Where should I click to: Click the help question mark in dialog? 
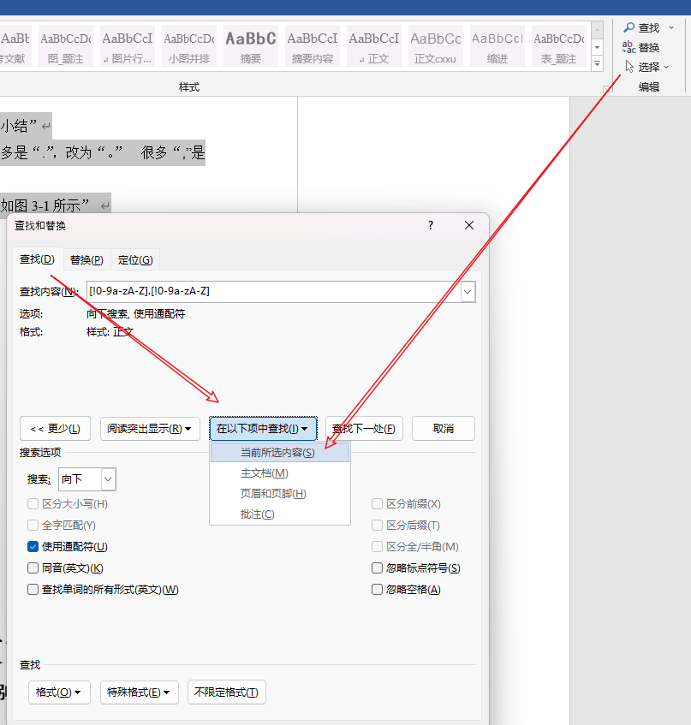point(431,225)
